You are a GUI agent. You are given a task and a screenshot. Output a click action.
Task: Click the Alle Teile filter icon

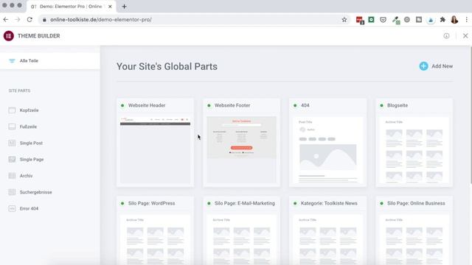(x=12, y=60)
